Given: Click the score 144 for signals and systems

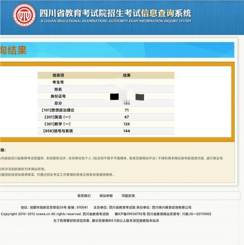Looking at the screenshot, I should coord(127,131).
